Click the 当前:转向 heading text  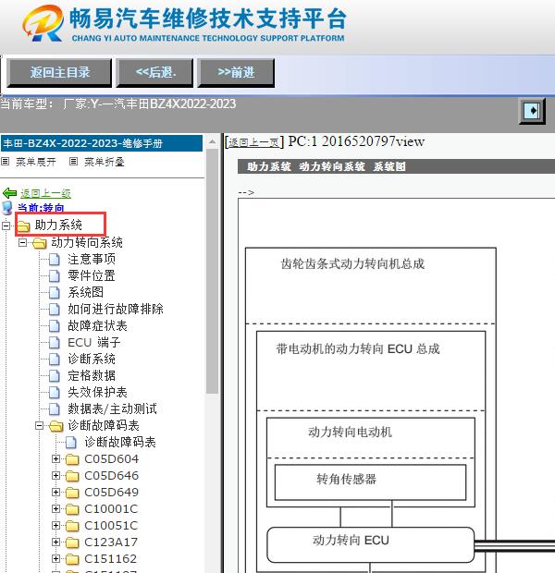tap(41, 208)
